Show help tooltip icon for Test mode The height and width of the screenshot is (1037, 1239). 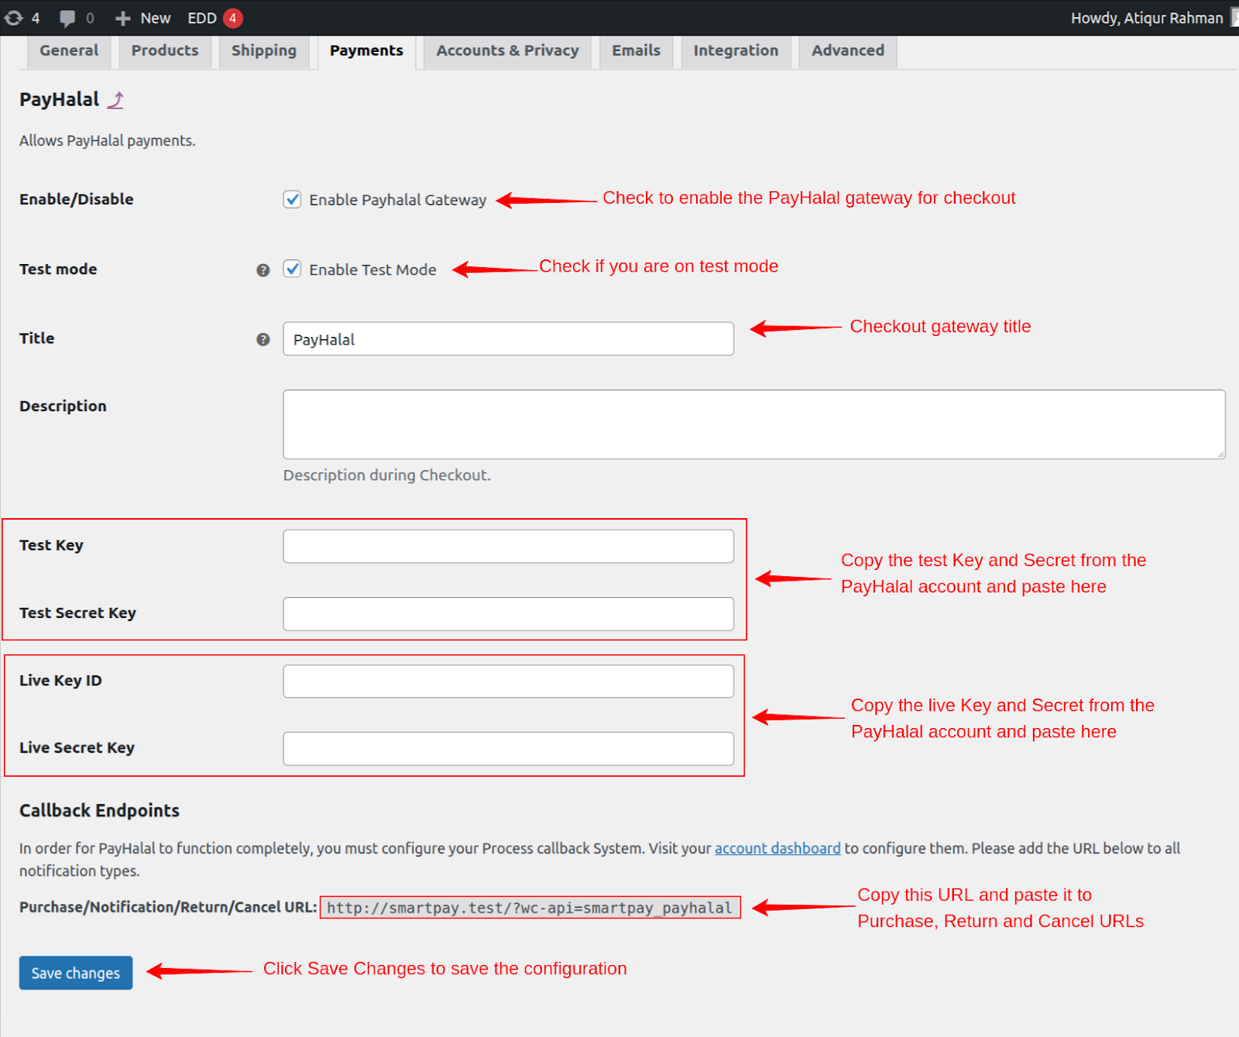[x=263, y=270]
